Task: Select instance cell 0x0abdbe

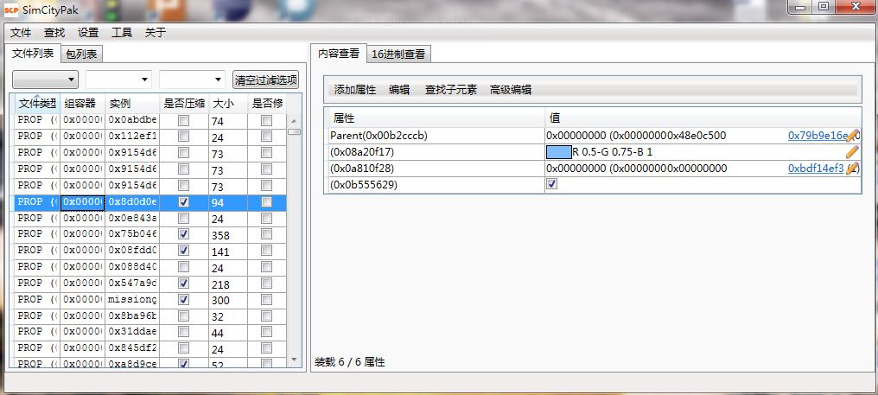Action: point(133,120)
